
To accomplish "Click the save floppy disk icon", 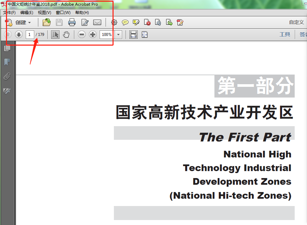I will (59, 23).
